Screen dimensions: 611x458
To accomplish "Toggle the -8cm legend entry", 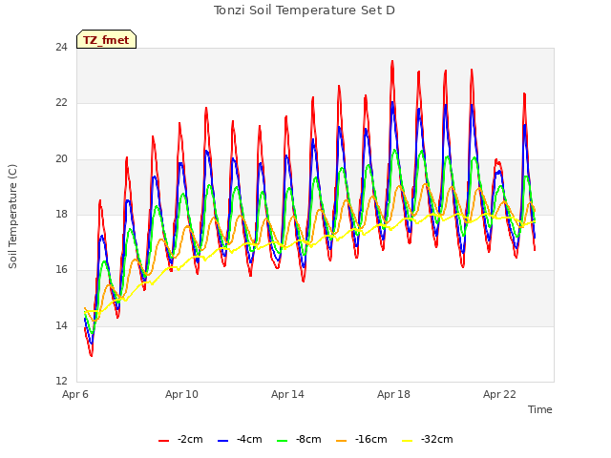I will (x=299, y=439).
